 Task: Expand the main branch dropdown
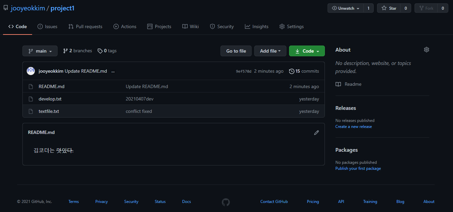40,51
